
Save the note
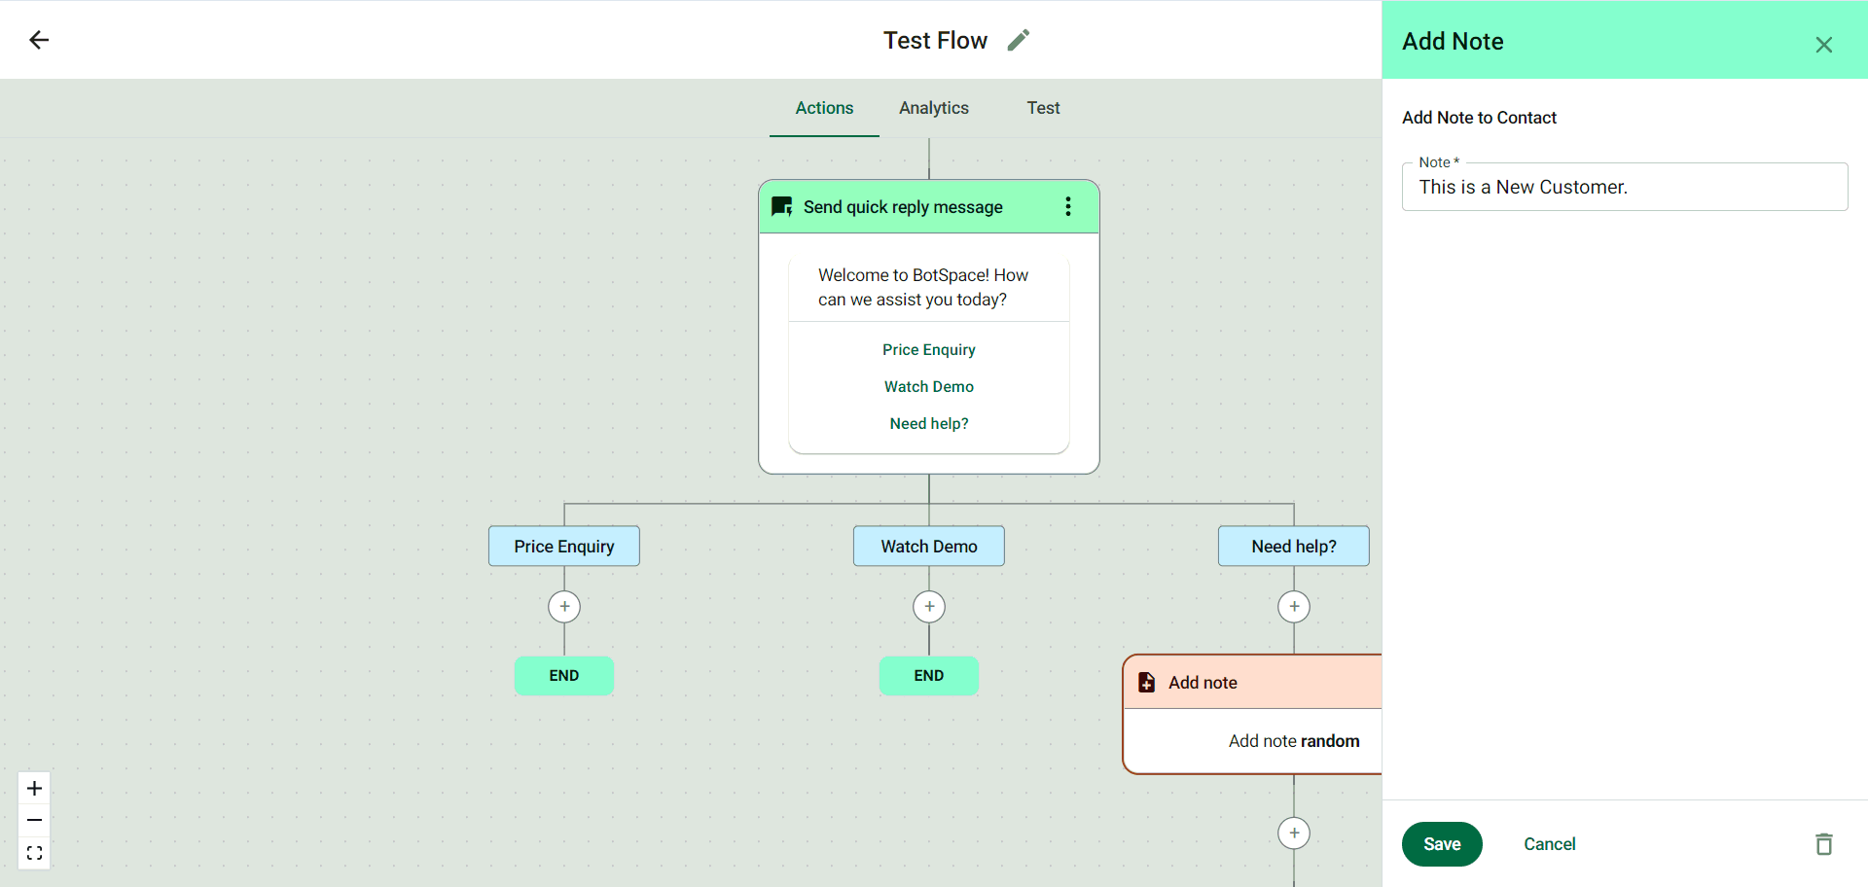click(1441, 844)
